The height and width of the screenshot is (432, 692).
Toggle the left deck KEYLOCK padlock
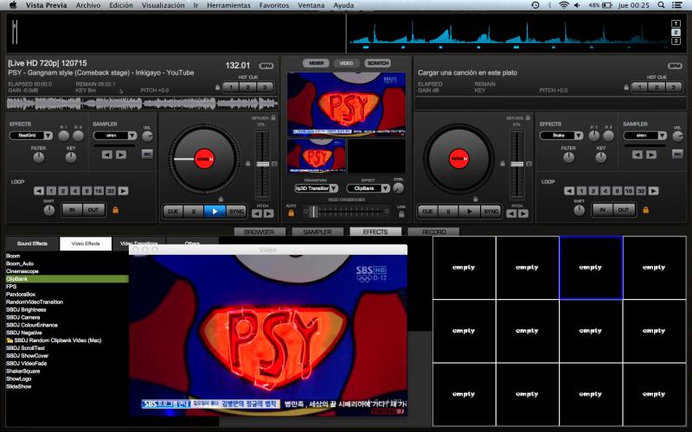point(273,118)
